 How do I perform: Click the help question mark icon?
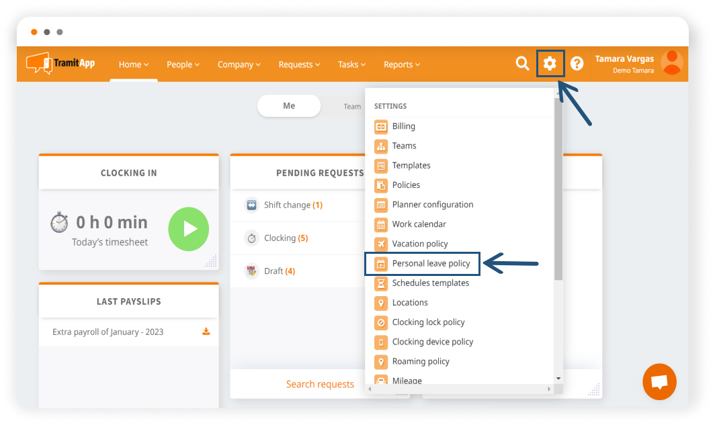pyautogui.click(x=577, y=64)
